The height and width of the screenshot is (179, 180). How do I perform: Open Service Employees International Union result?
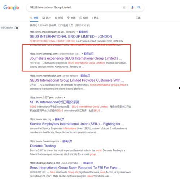tap(77, 124)
